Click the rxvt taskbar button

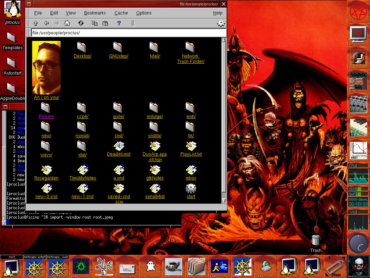[x=12, y=257]
